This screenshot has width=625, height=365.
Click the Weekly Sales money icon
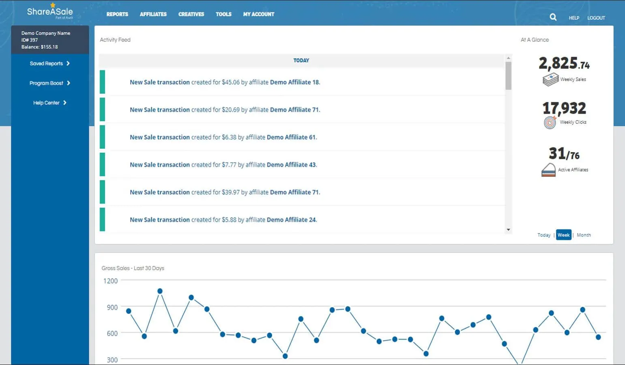(x=550, y=79)
